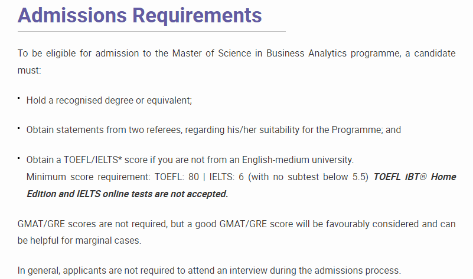Click bold 'TOEFL IBT® Home' text
Viewport: 473px width, 279px height.
415,177
